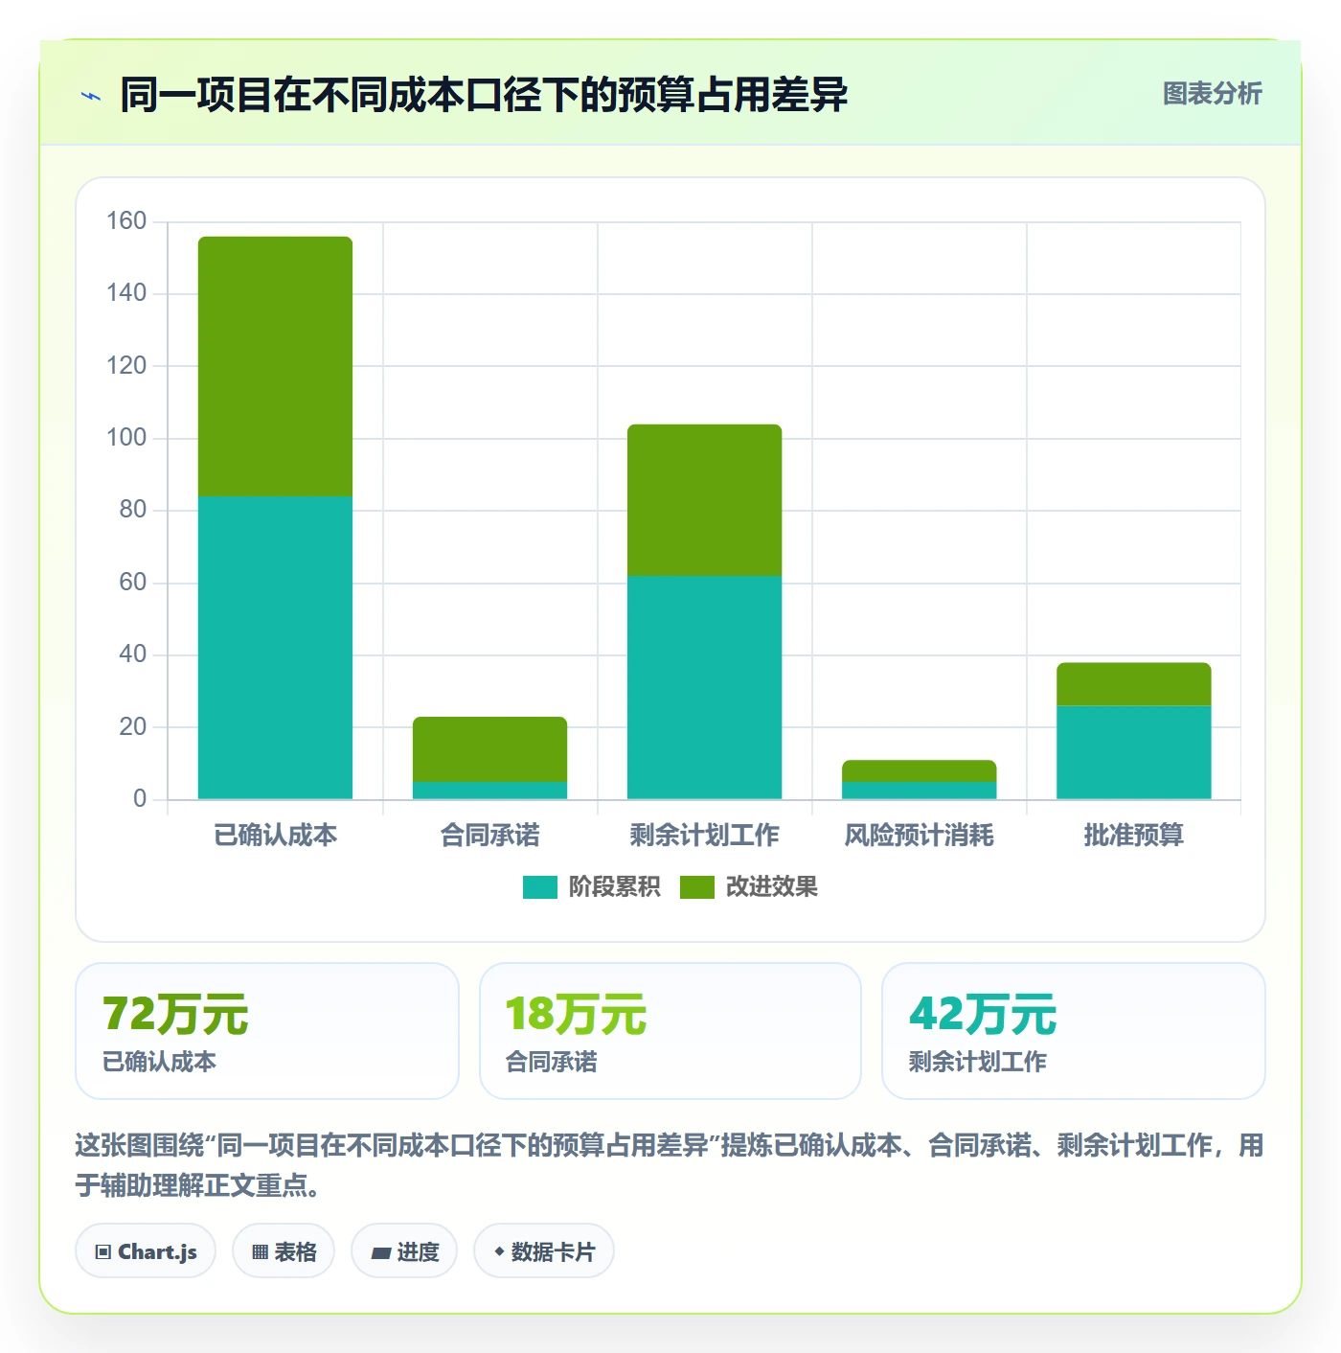
Task: Click the 进度 tag chip
Action: (404, 1251)
